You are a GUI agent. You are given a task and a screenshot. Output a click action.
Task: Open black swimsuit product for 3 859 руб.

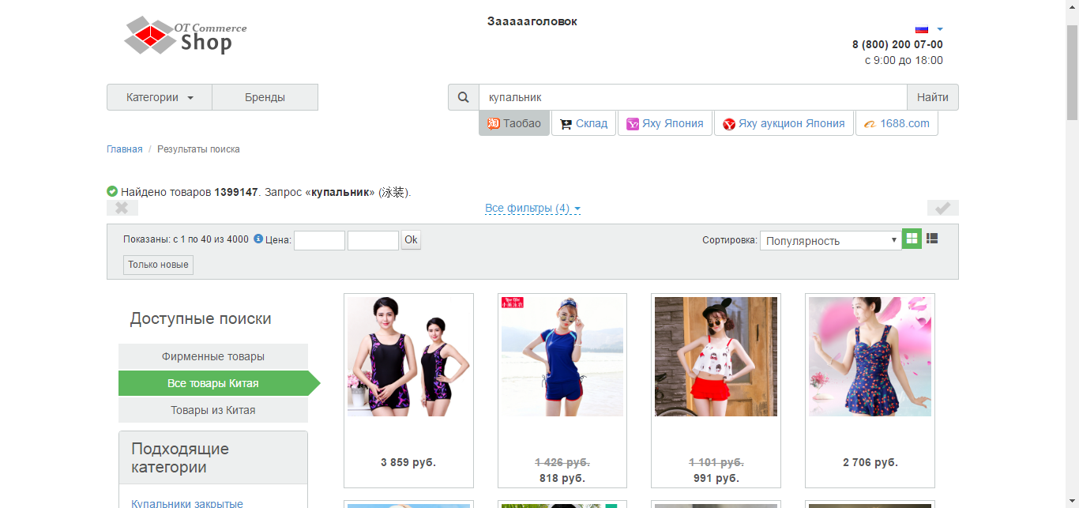tap(408, 390)
